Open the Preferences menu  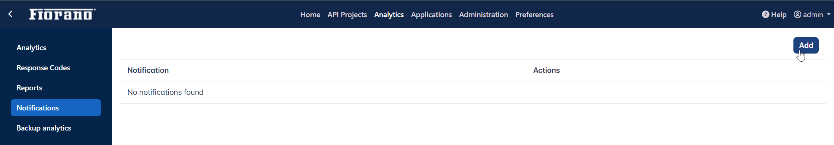coord(534,14)
